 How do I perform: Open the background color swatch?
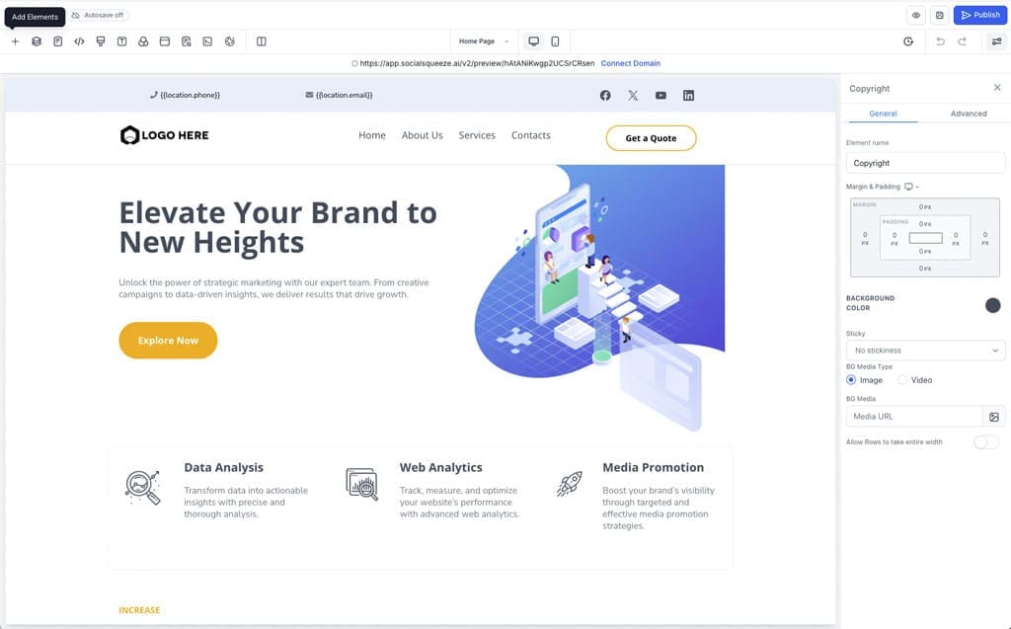(992, 305)
